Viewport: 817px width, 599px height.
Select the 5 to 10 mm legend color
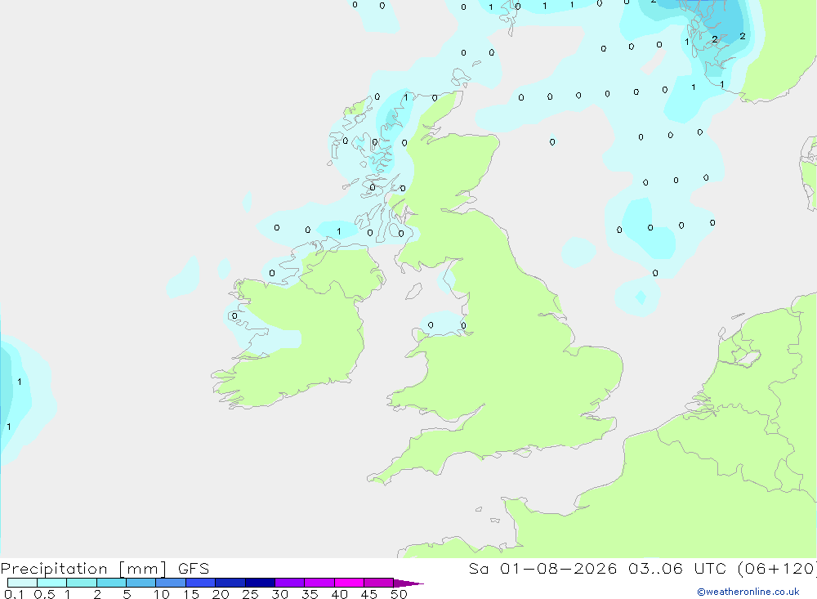point(141,583)
